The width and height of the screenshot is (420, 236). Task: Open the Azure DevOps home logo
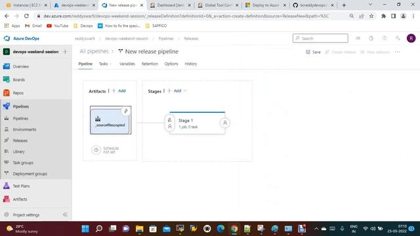pos(22,39)
